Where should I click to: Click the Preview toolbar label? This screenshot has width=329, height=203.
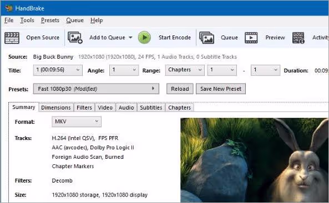(275, 38)
